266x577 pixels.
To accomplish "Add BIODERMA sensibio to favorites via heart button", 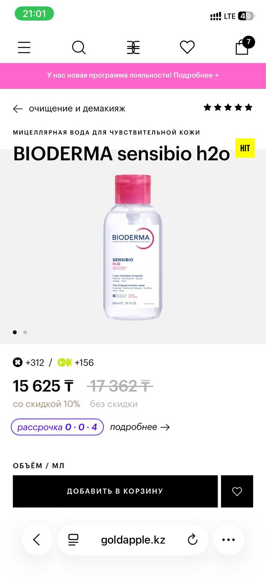I will (237, 491).
